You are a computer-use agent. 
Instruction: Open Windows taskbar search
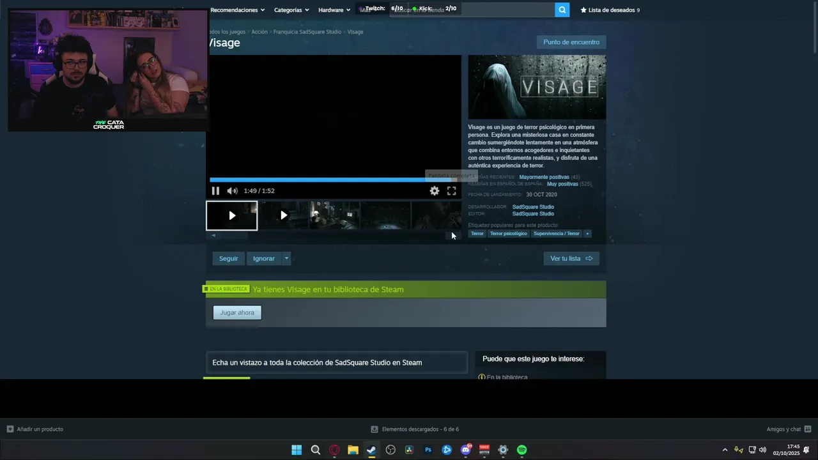point(316,450)
